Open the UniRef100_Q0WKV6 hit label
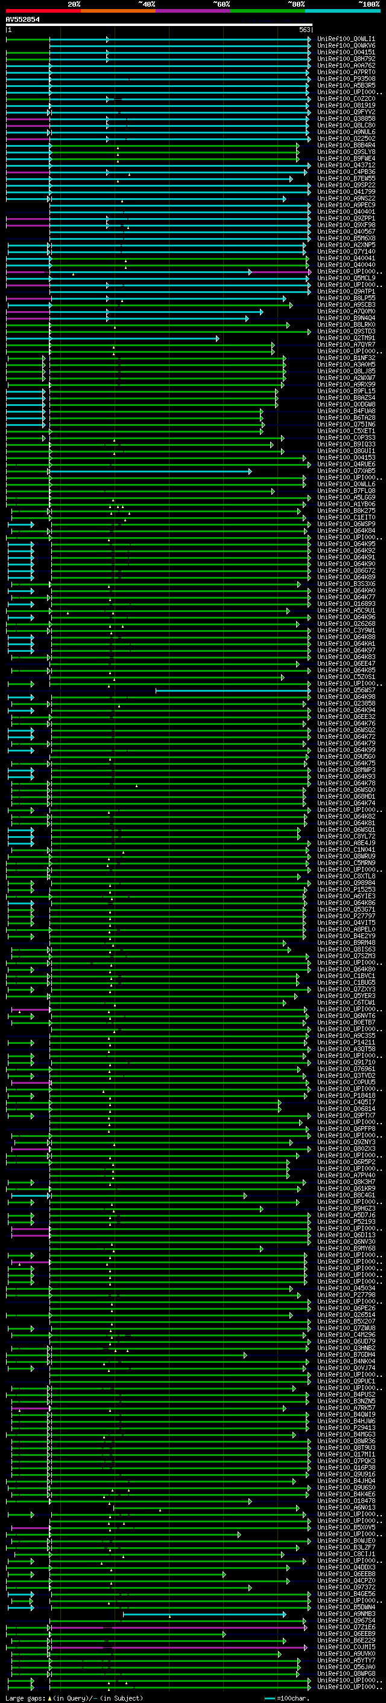Viewport: 386px width, 1703px height. (346, 46)
